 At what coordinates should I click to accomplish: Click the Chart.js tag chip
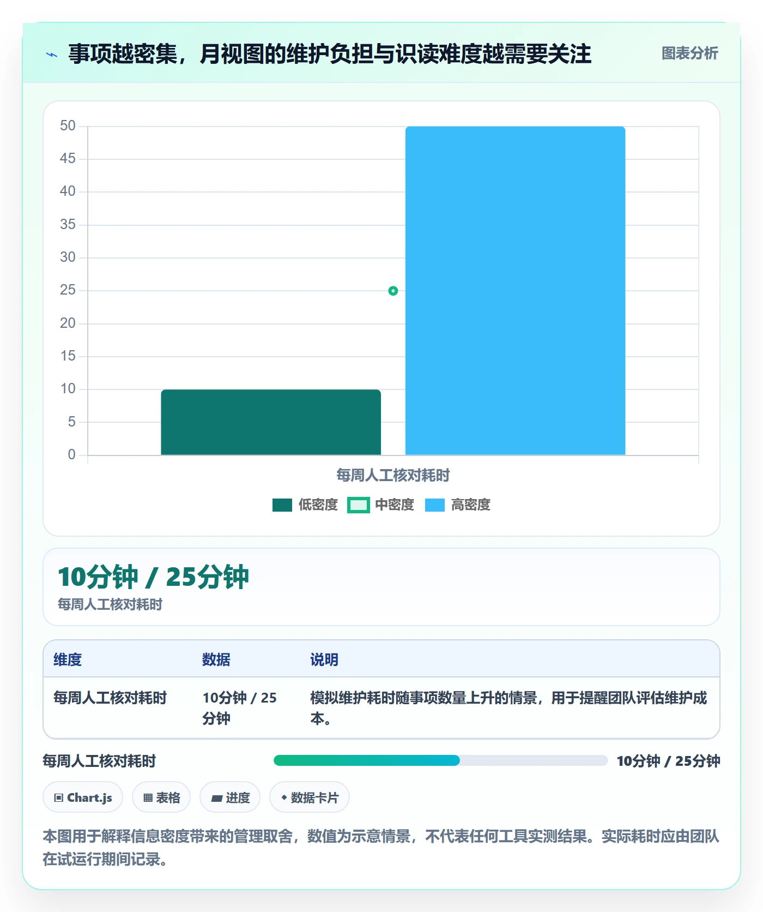(83, 797)
